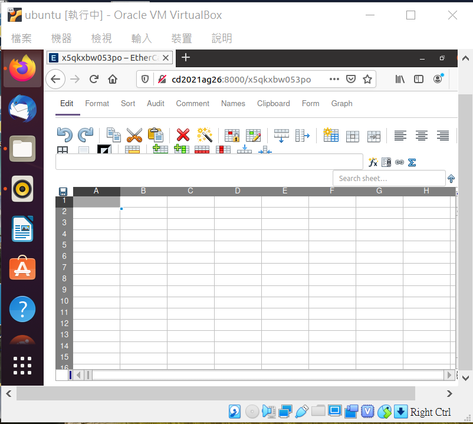Click the Paste clipboard icon
Screen dimensions: 473x424
[156, 135]
